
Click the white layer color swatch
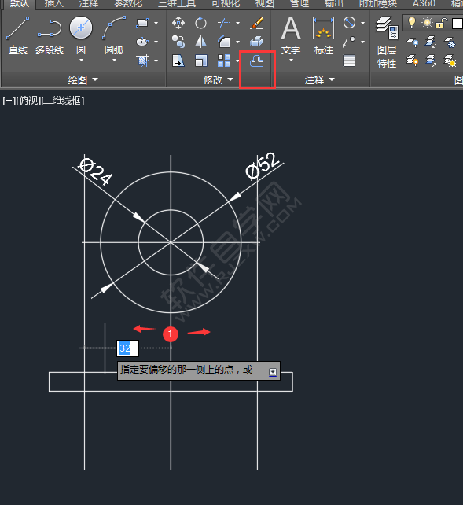click(457, 24)
